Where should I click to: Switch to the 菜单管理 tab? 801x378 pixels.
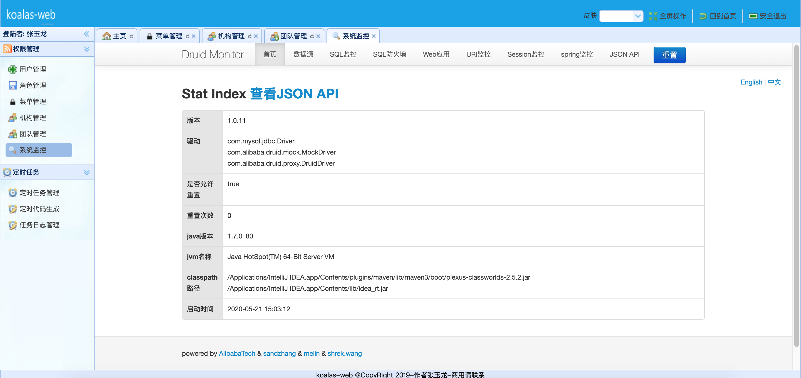[169, 36]
